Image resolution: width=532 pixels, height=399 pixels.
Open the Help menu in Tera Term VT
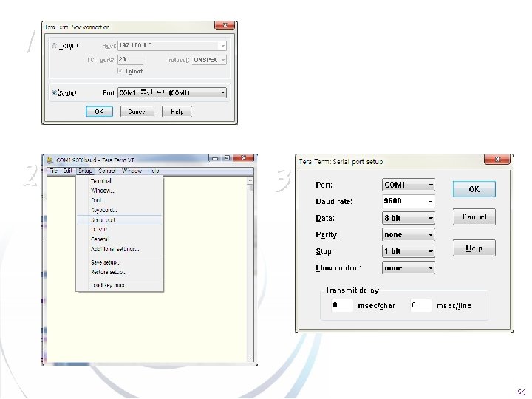coord(154,171)
